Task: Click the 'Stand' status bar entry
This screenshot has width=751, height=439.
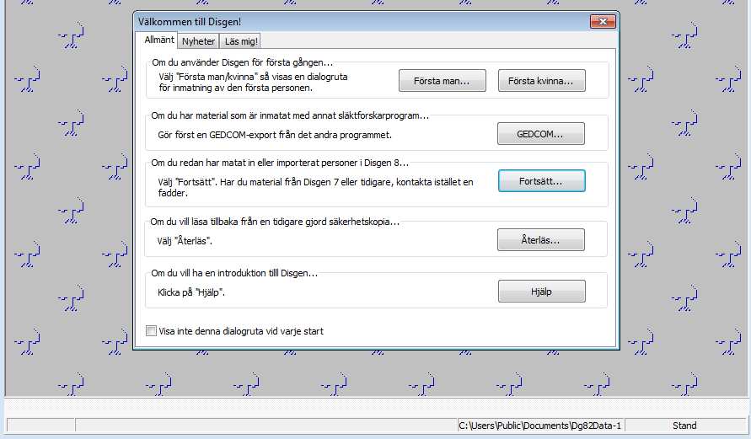Action: 684,426
